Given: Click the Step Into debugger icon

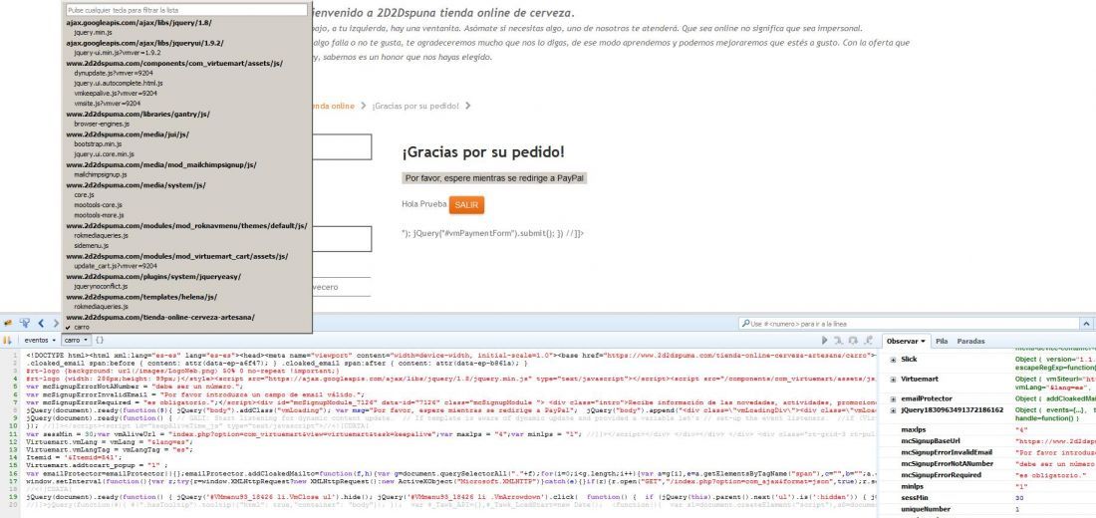Looking at the screenshot, I should [838, 341].
